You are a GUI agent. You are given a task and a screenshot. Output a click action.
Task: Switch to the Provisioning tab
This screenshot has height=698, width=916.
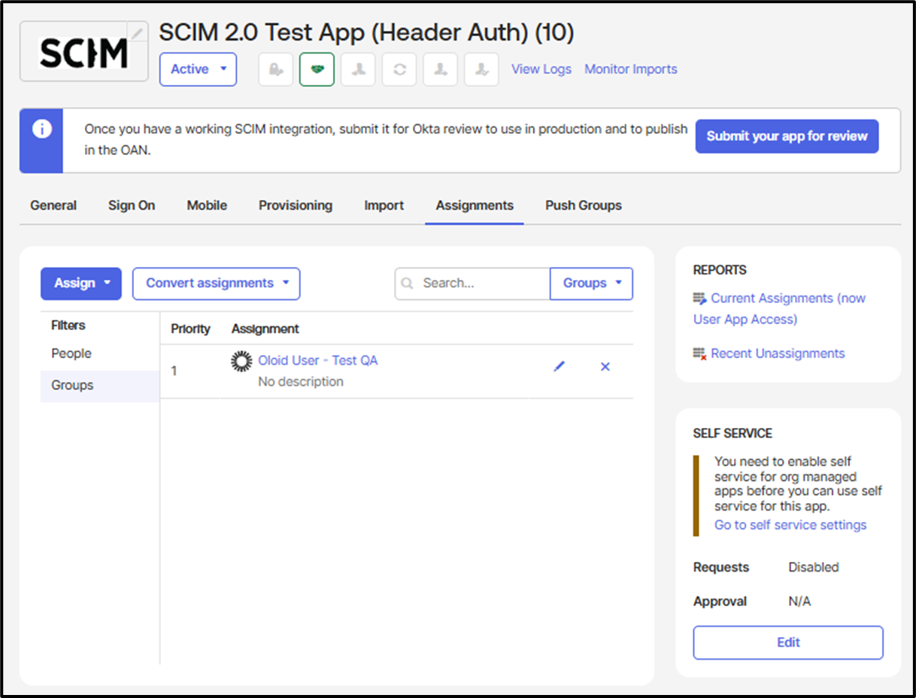296,205
